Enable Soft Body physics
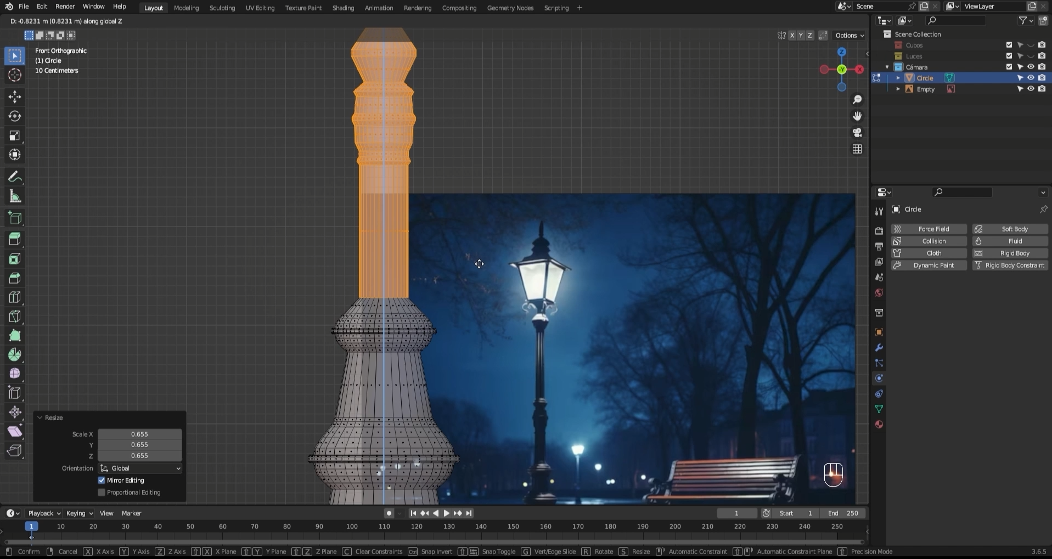This screenshot has height=559, width=1052. (x=1010, y=229)
